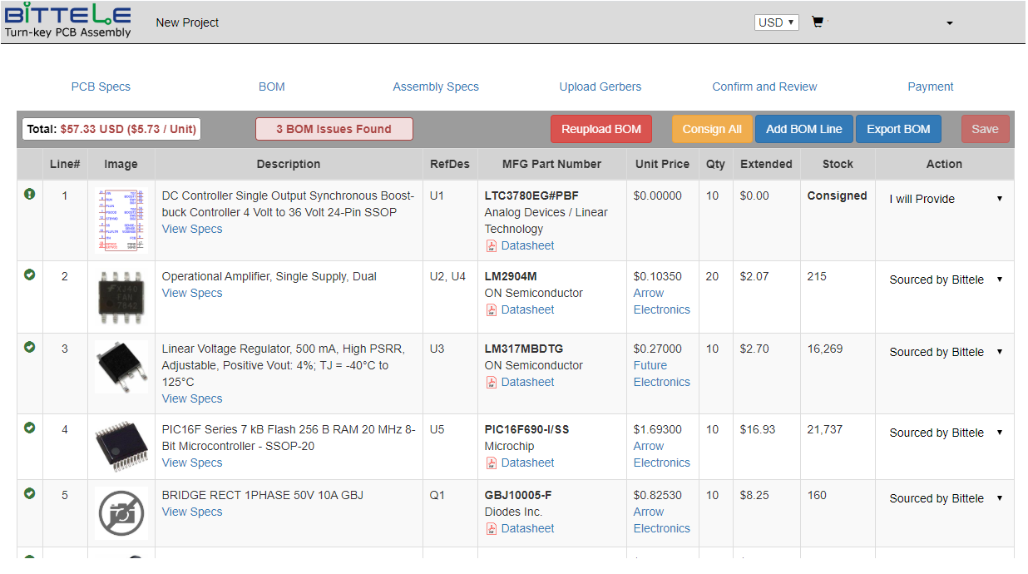Click the warning status icon on line 1
The image size is (1028, 574).
pyautogui.click(x=30, y=194)
